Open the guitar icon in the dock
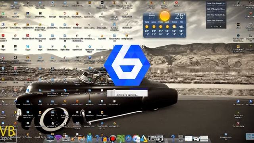This screenshot has width=254, height=143. pyautogui.click(x=74, y=138)
